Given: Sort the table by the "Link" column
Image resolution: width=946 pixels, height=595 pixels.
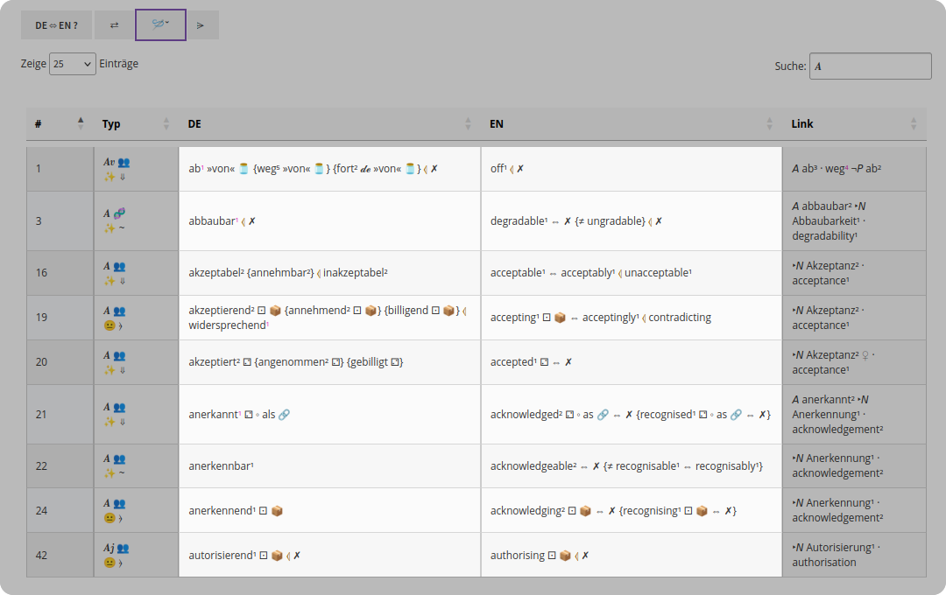Looking at the screenshot, I should pyautogui.click(x=854, y=123).
